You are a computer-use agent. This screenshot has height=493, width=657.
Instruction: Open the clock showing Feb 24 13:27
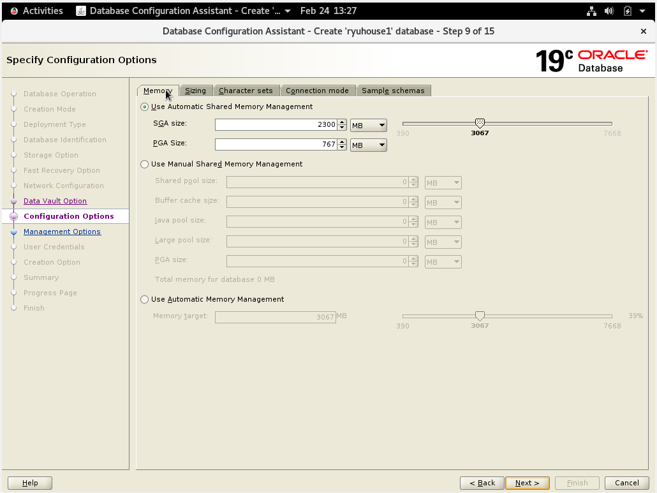[328, 11]
